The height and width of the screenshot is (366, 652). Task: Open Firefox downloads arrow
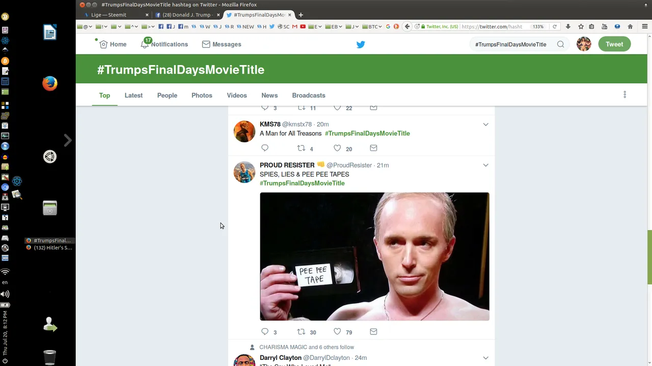pos(568,26)
